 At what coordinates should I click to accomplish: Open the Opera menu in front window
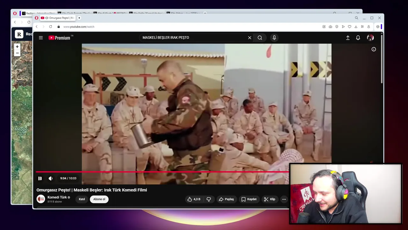pyautogui.click(x=36, y=18)
